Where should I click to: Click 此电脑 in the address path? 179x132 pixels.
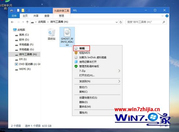(42, 22)
